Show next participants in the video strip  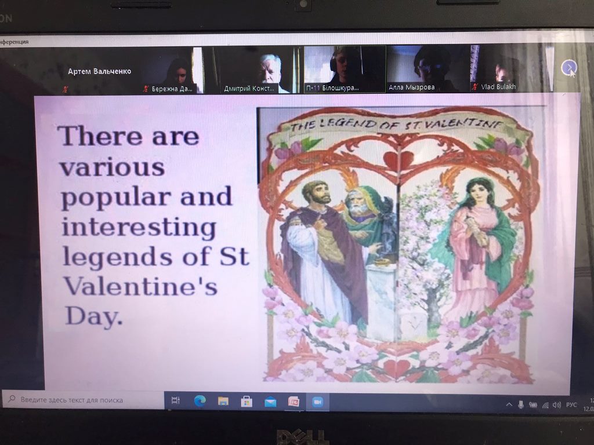tap(568, 68)
